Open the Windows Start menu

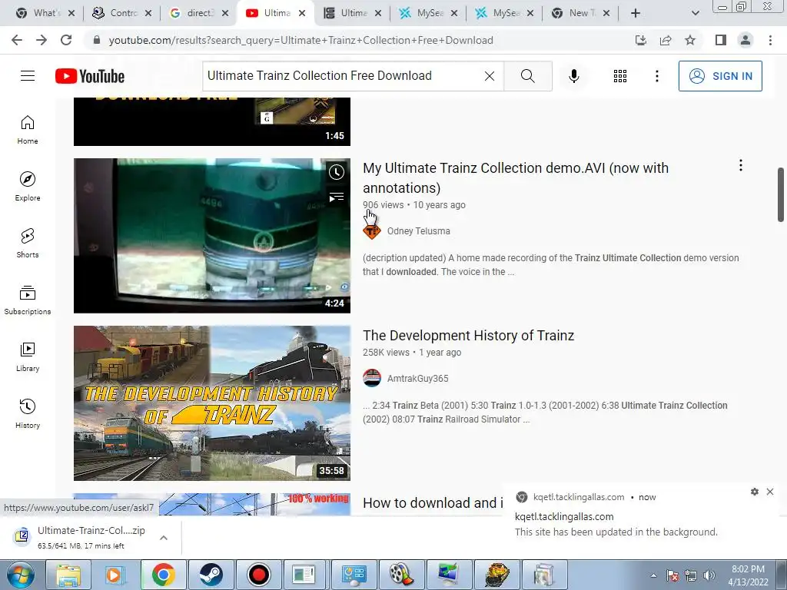tap(21, 575)
